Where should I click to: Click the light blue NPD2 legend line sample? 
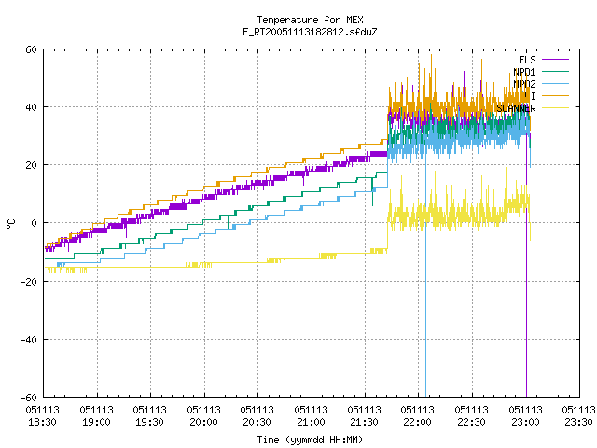pos(555,83)
